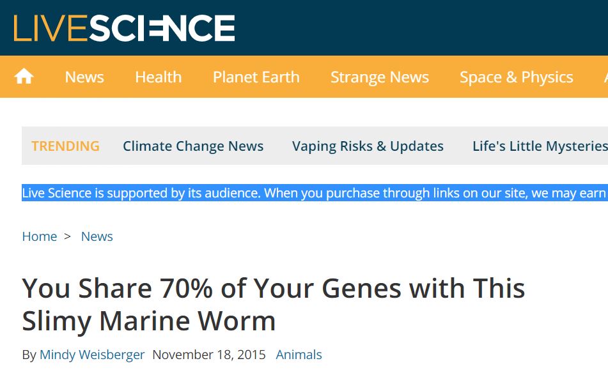Click the highlighted affiliate disclosure text
This screenshot has height=384, width=608.
pos(315,192)
